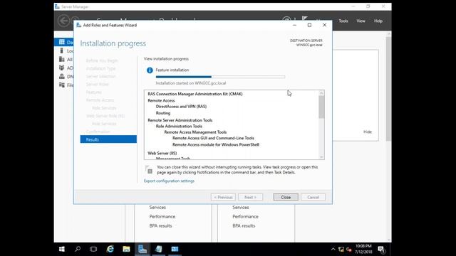Image resolution: width=456 pixels, height=256 pixels.
Task: Click the feature list scrollbar thumb
Action: [x=321, y=107]
